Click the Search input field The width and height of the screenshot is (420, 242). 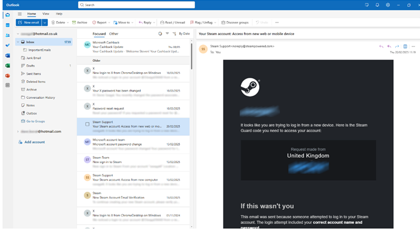click(137, 5)
